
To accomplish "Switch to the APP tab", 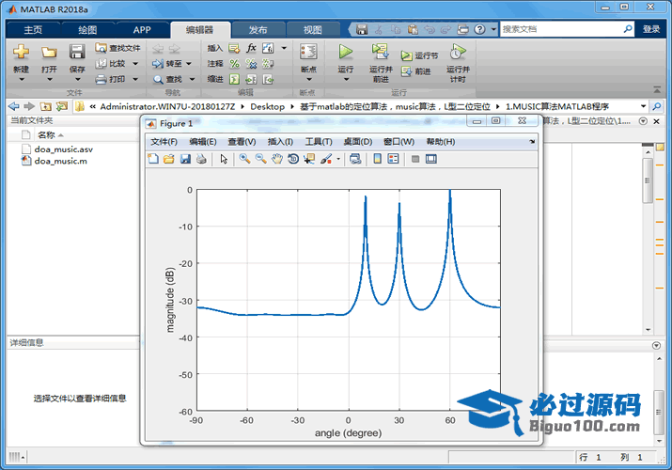I will (x=142, y=29).
